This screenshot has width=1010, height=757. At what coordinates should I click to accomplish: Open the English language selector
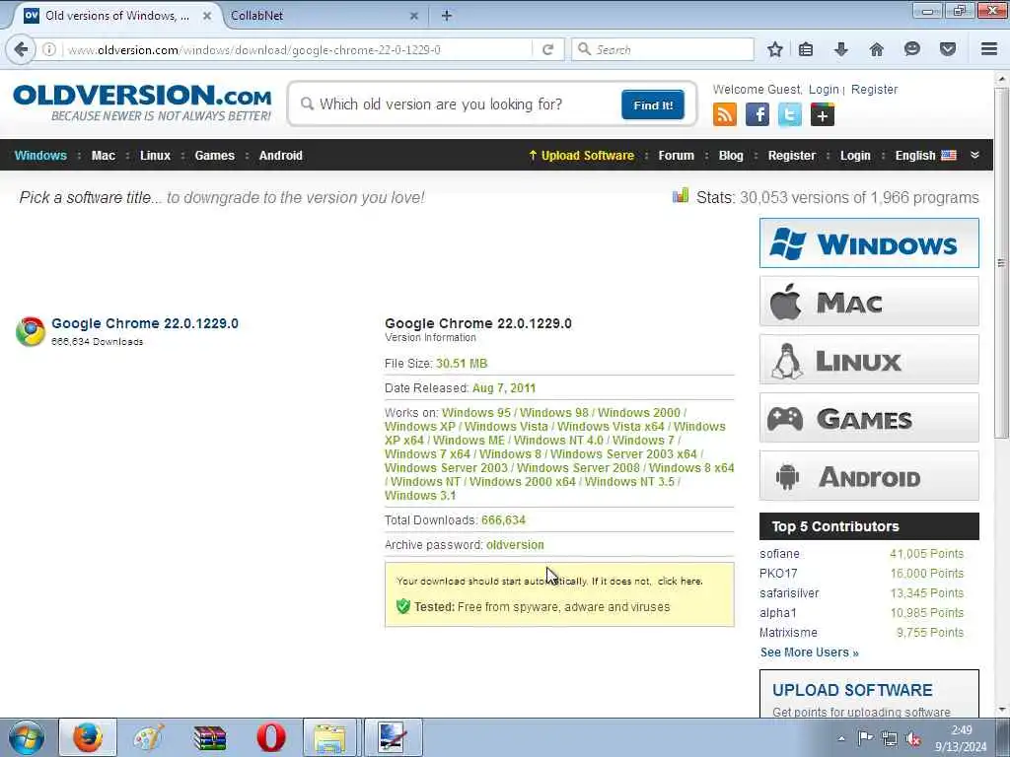click(925, 155)
